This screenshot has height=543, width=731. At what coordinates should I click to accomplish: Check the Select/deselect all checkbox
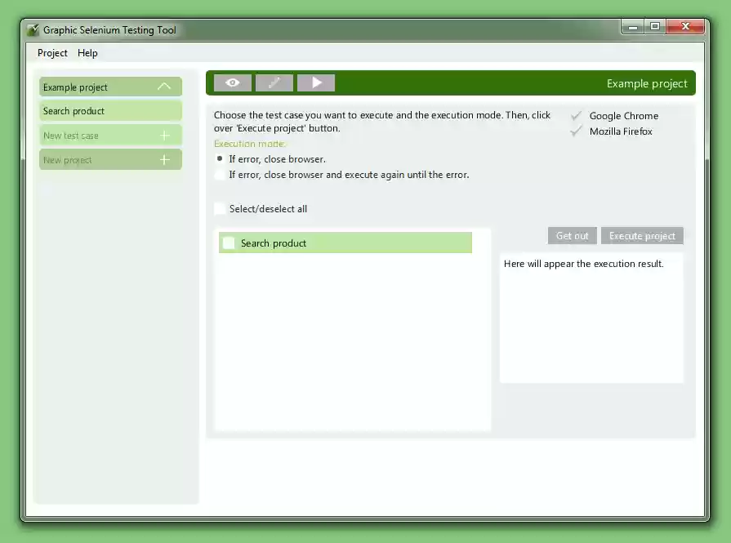tap(219, 208)
